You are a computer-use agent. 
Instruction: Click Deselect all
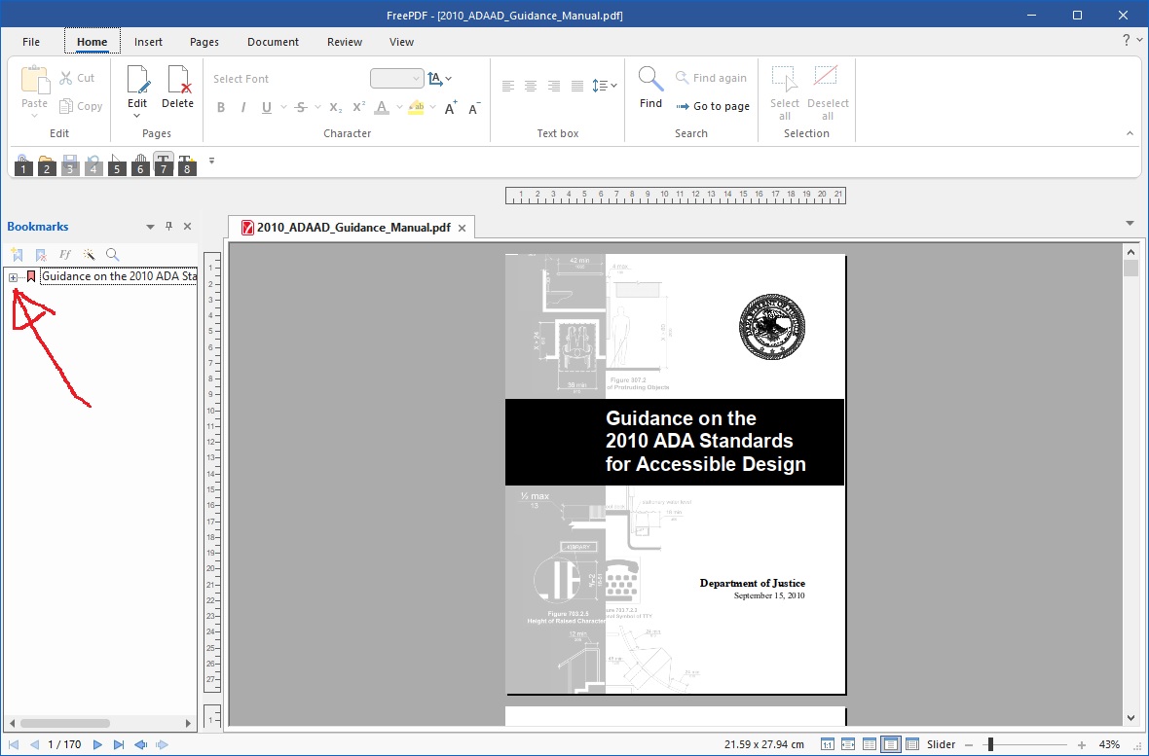tap(828, 93)
